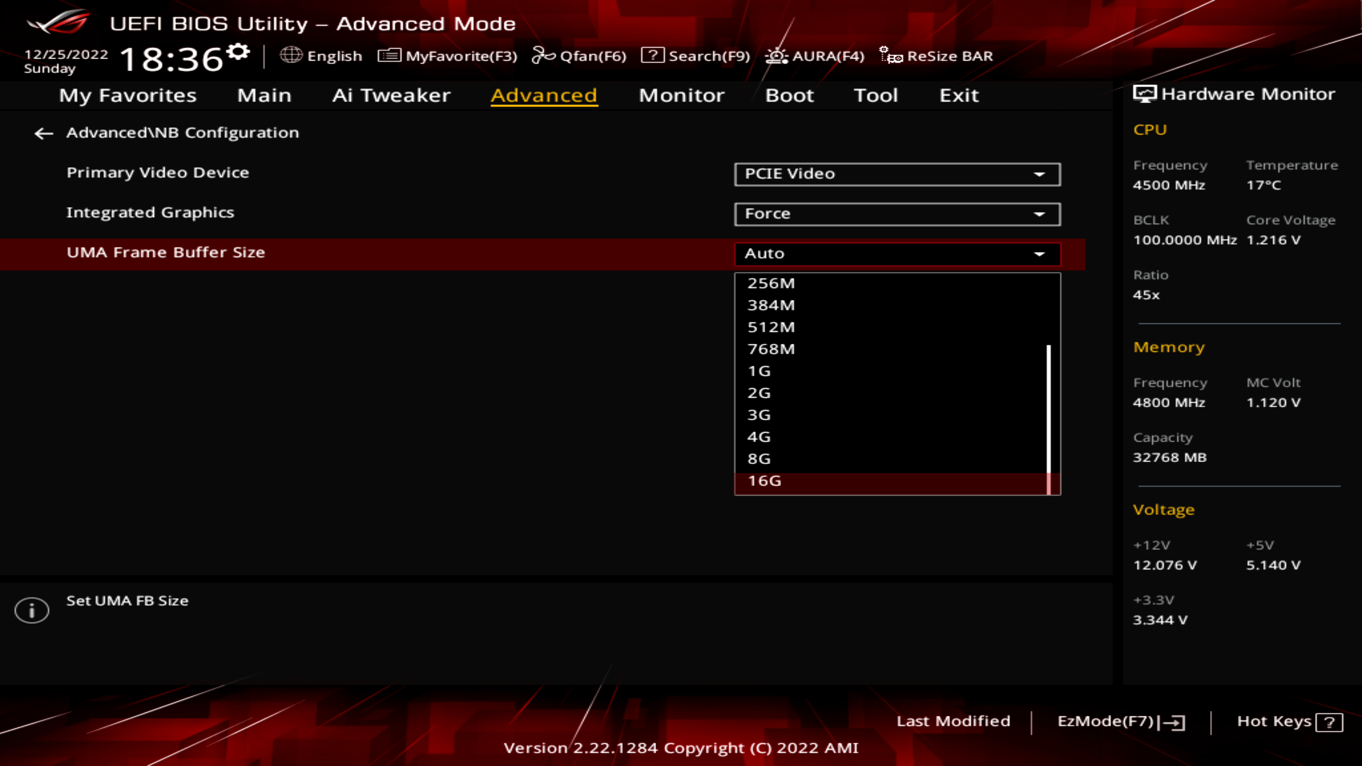Go back using the left arrow
This screenshot has height=766, width=1362.
pos(43,133)
